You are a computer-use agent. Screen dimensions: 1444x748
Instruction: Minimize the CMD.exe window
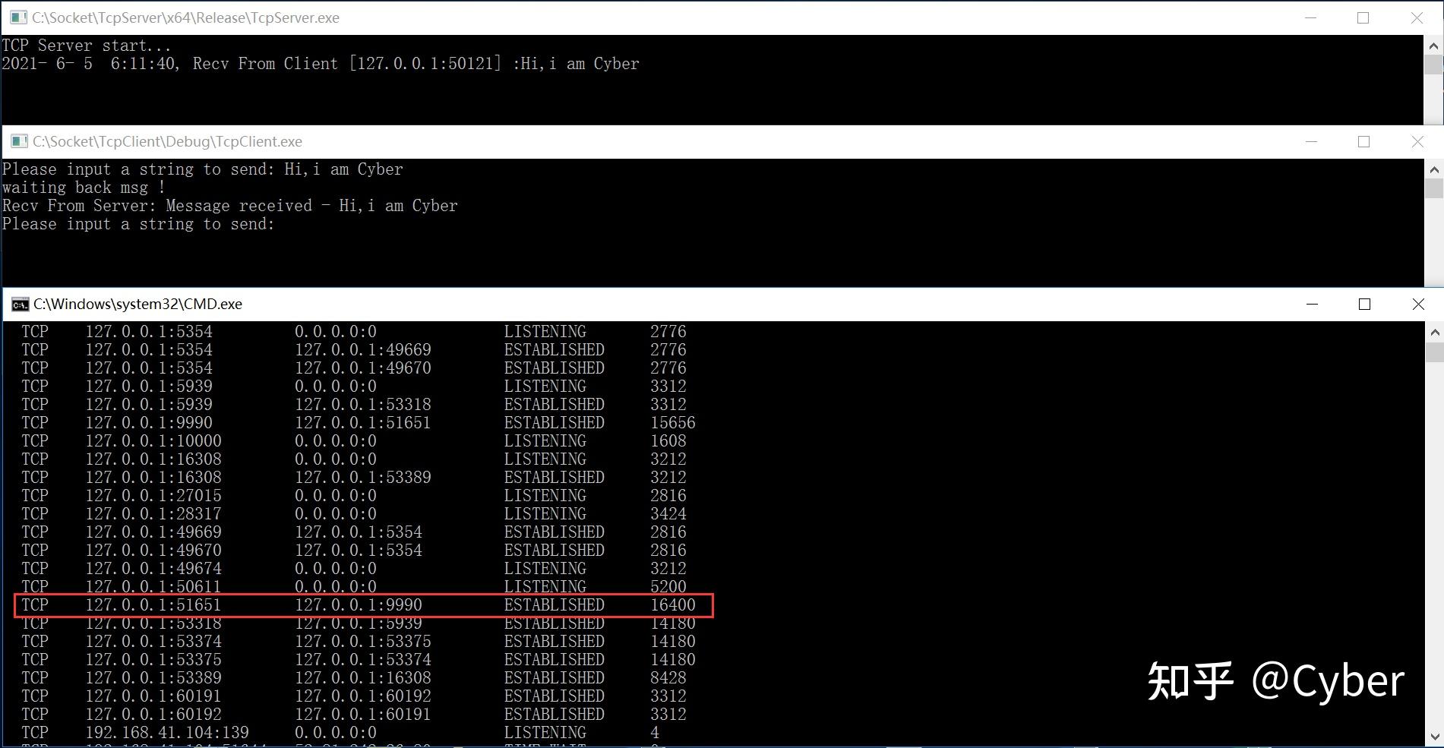(x=1313, y=304)
